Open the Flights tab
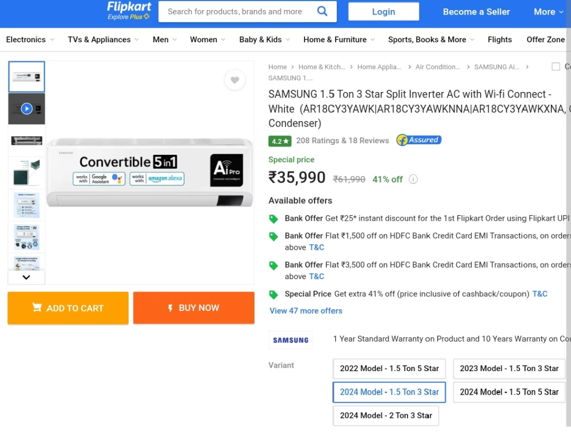This screenshot has width=571, height=433. (x=500, y=40)
